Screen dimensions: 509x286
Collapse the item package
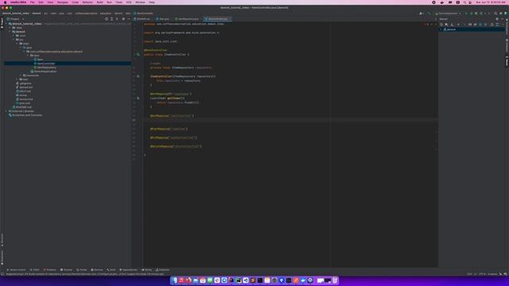[x=28, y=56]
